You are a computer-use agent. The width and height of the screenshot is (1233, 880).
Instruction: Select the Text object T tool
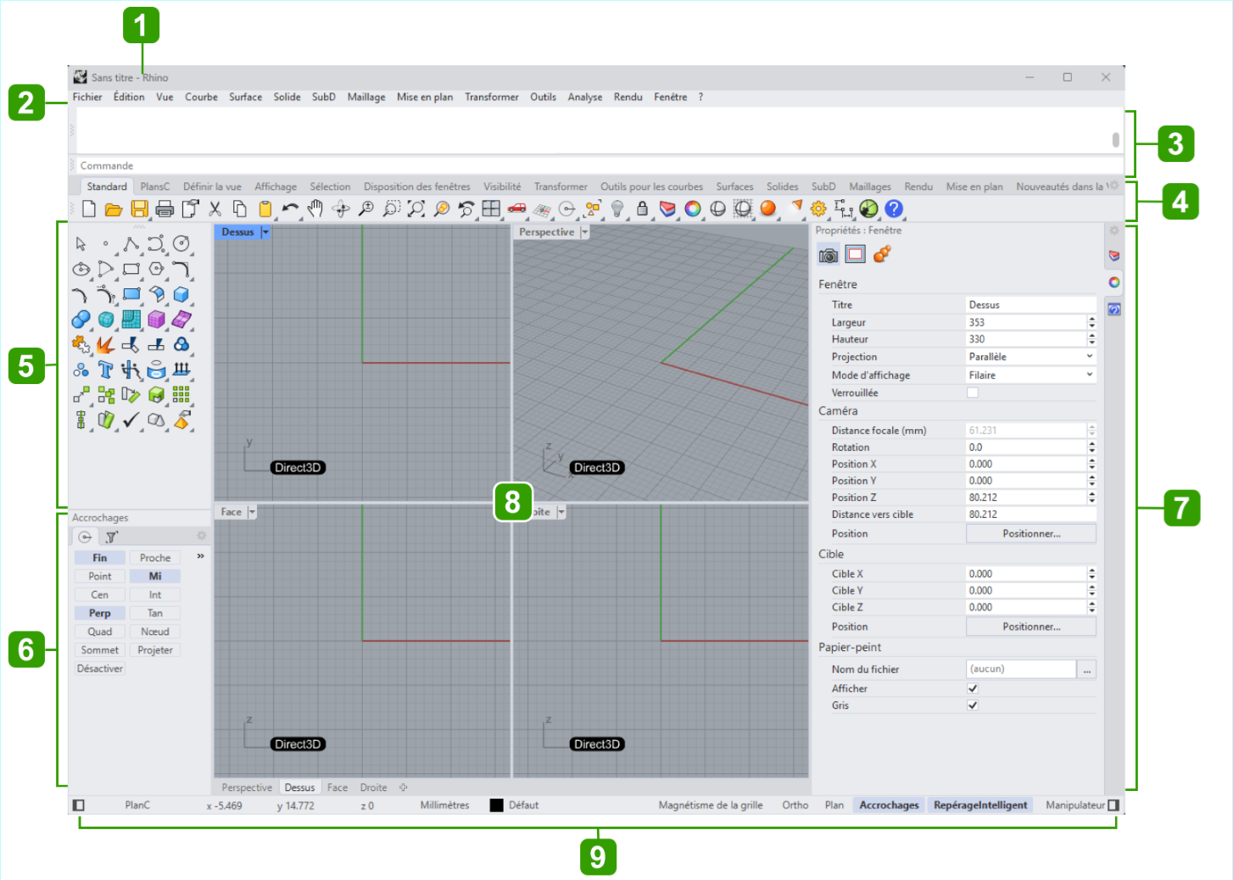pos(105,370)
